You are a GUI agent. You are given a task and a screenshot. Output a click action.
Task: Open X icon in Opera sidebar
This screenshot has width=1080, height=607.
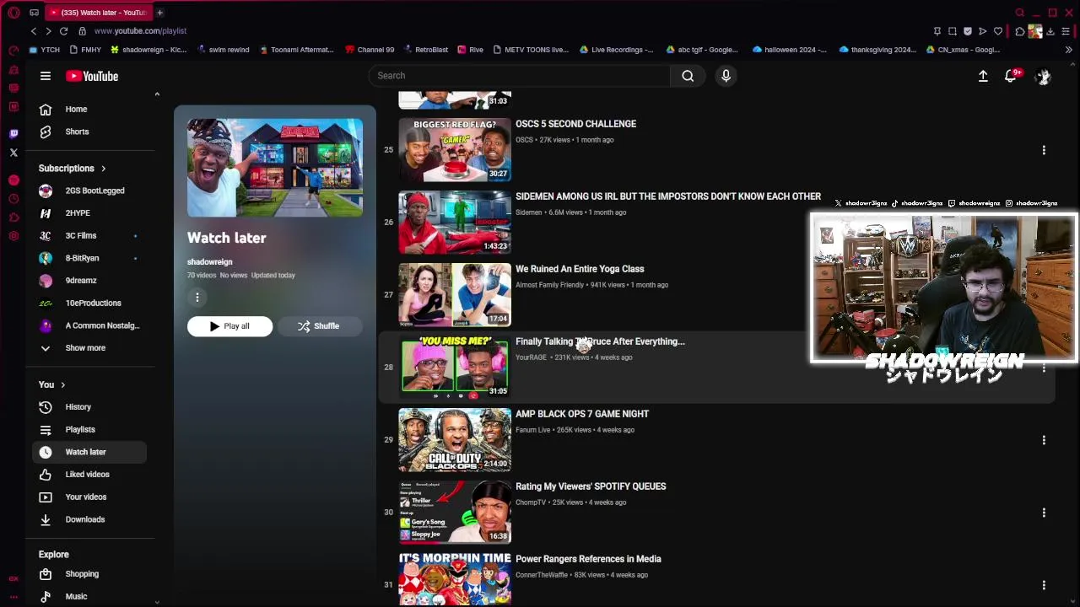click(13, 153)
